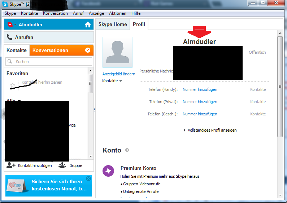Screen dimensions: 287x203
Task: Click Öffentlich visibility label
Action: click(x=257, y=52)
